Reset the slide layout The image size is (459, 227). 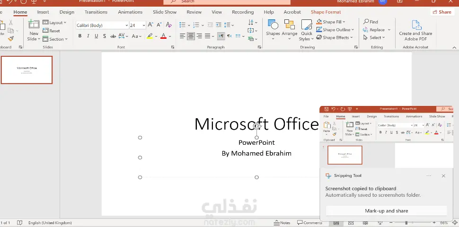click(x=51, y=31)
